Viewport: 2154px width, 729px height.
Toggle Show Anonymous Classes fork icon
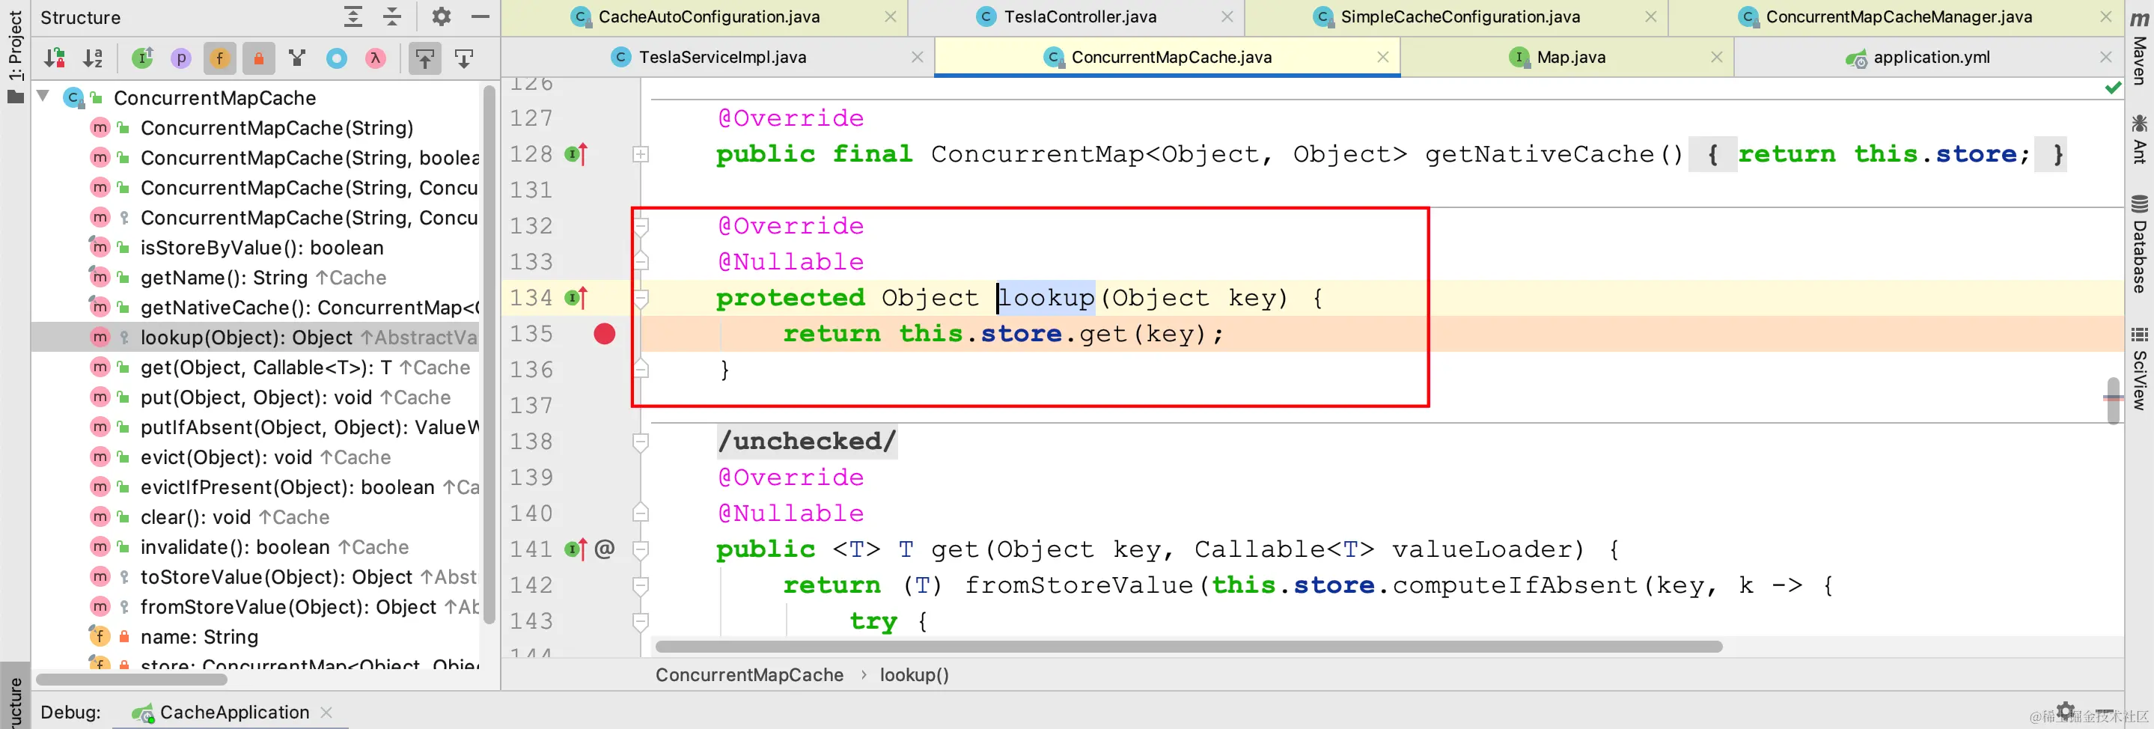(297, 58)
